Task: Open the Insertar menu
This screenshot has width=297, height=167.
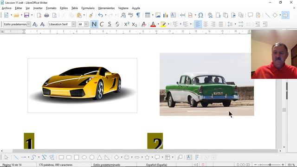Action: (x=38, y=8)
